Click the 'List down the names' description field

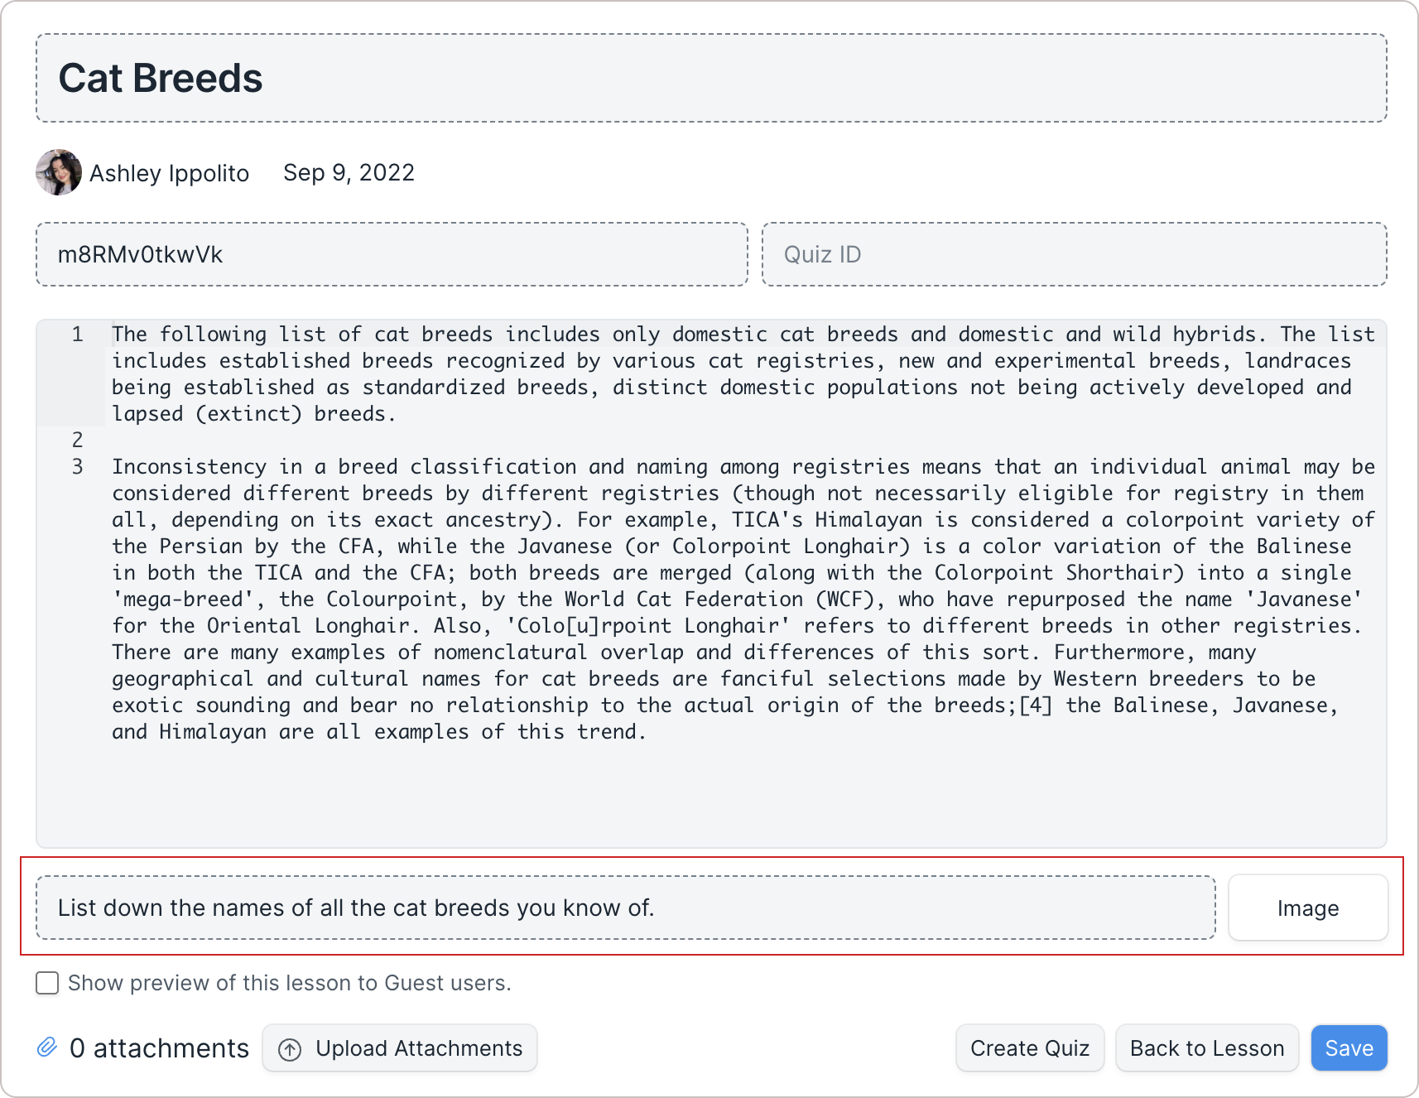pos(626,908)
